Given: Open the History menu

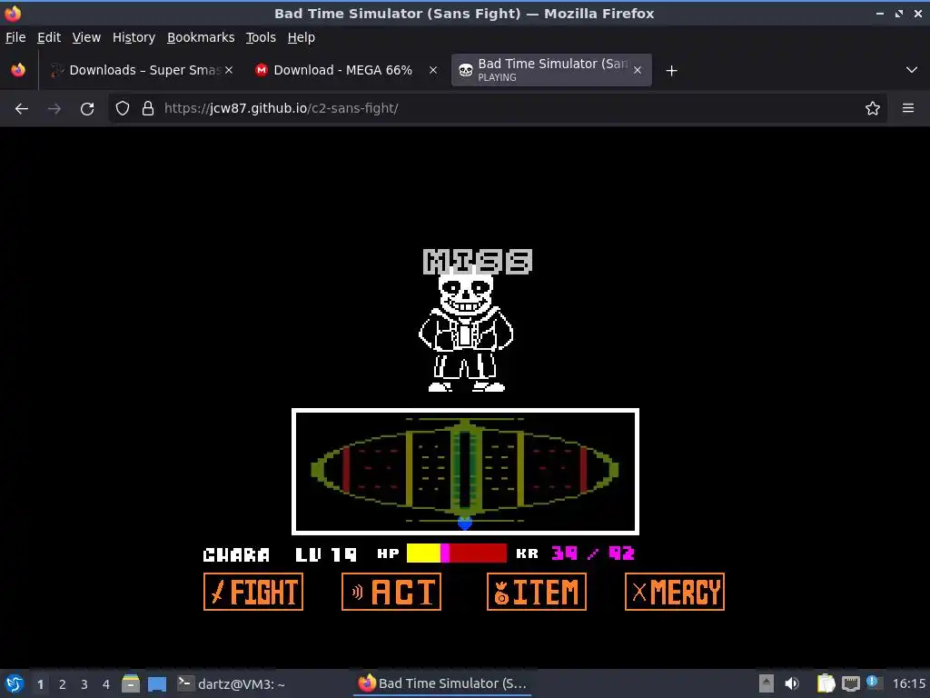Looking at the screenshot, I should (x=134, y=37).
